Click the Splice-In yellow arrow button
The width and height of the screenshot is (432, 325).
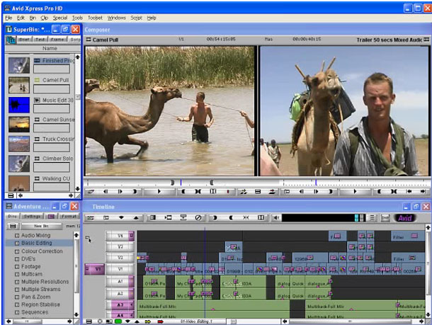tap(243, 191)
